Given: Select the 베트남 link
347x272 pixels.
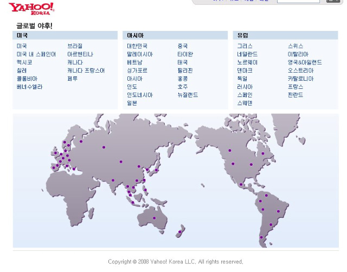Looking at the screenshot, I should point(135,62).
